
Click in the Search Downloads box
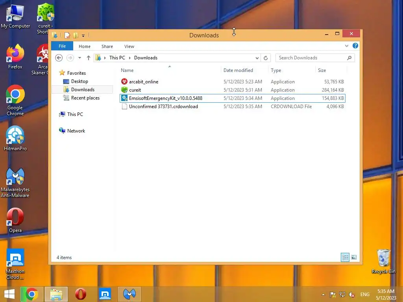315,58
